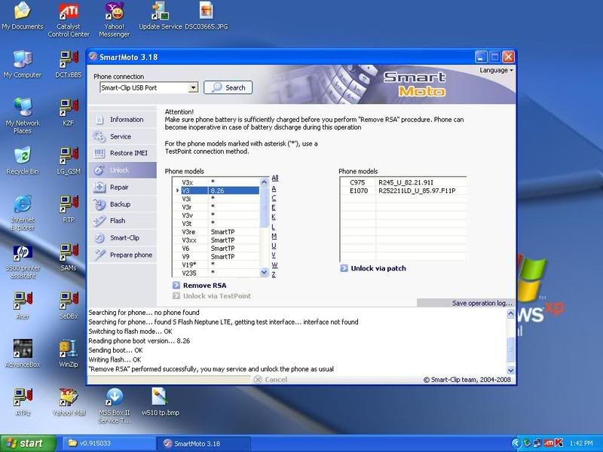Screen dimensions: 603x452
Task: Open the Phone connection dropdown
Action: pos(194,87)
